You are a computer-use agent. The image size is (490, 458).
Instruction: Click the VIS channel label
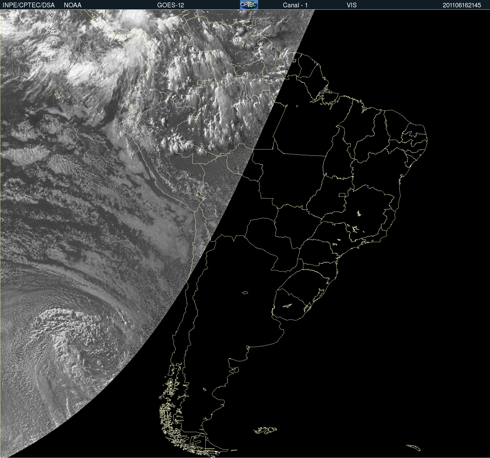(352, 5)
